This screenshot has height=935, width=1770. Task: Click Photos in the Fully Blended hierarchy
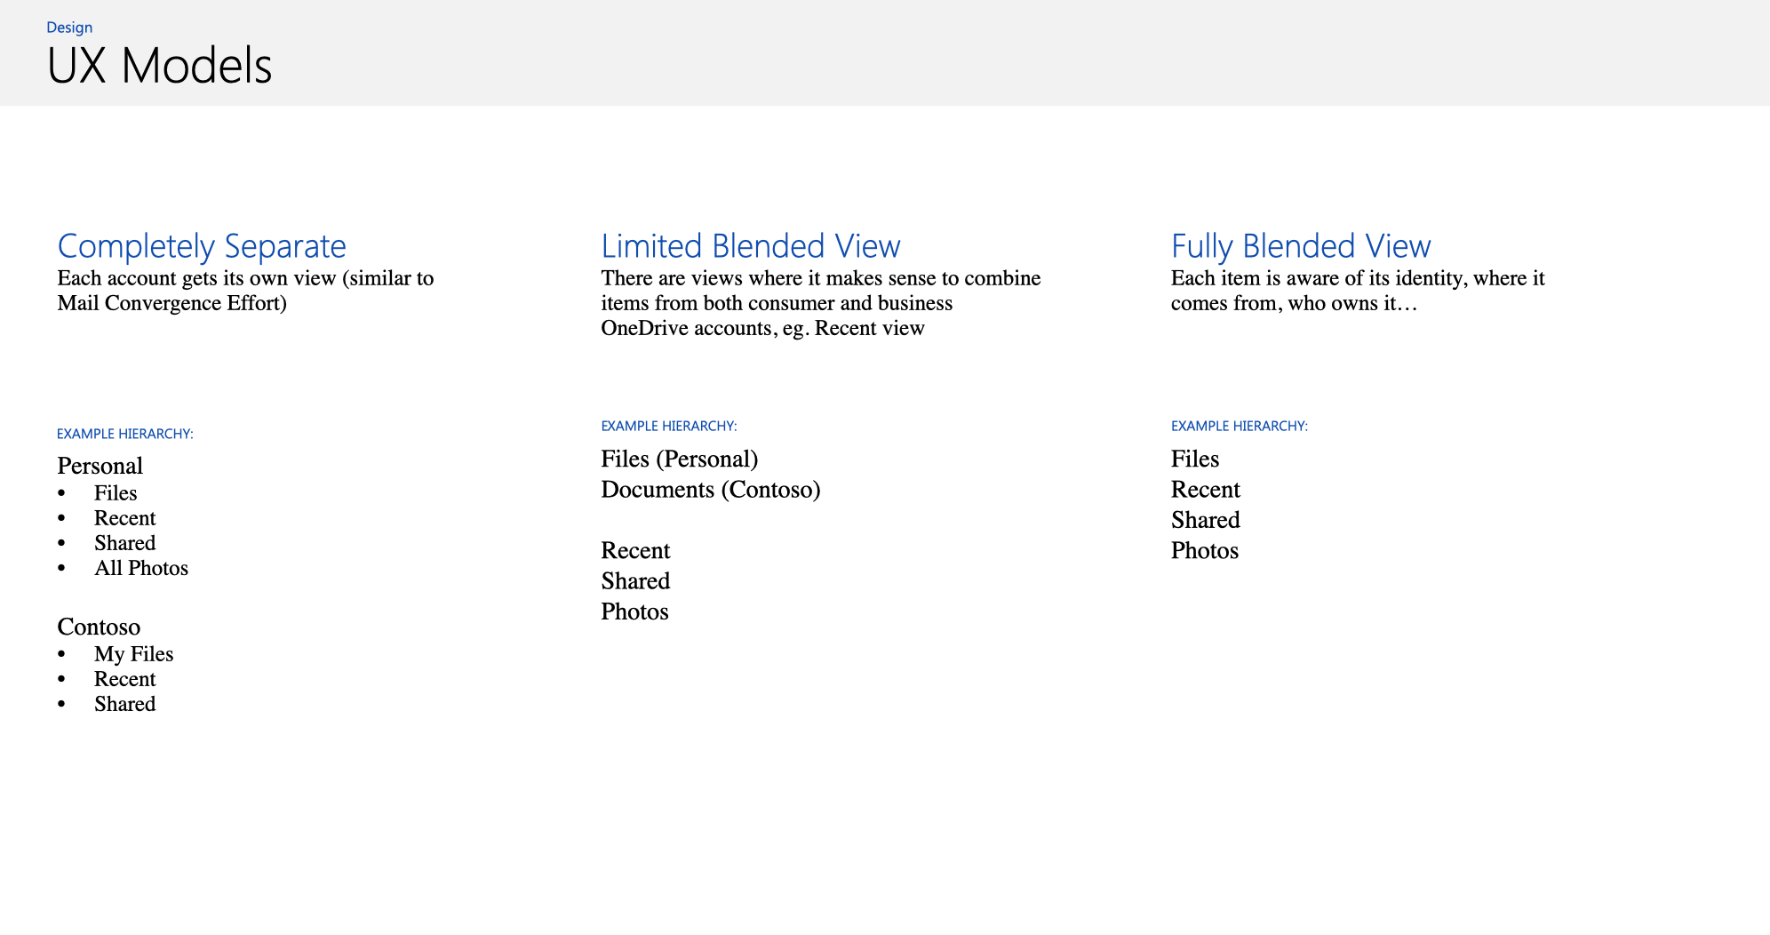click(1205, 551)
